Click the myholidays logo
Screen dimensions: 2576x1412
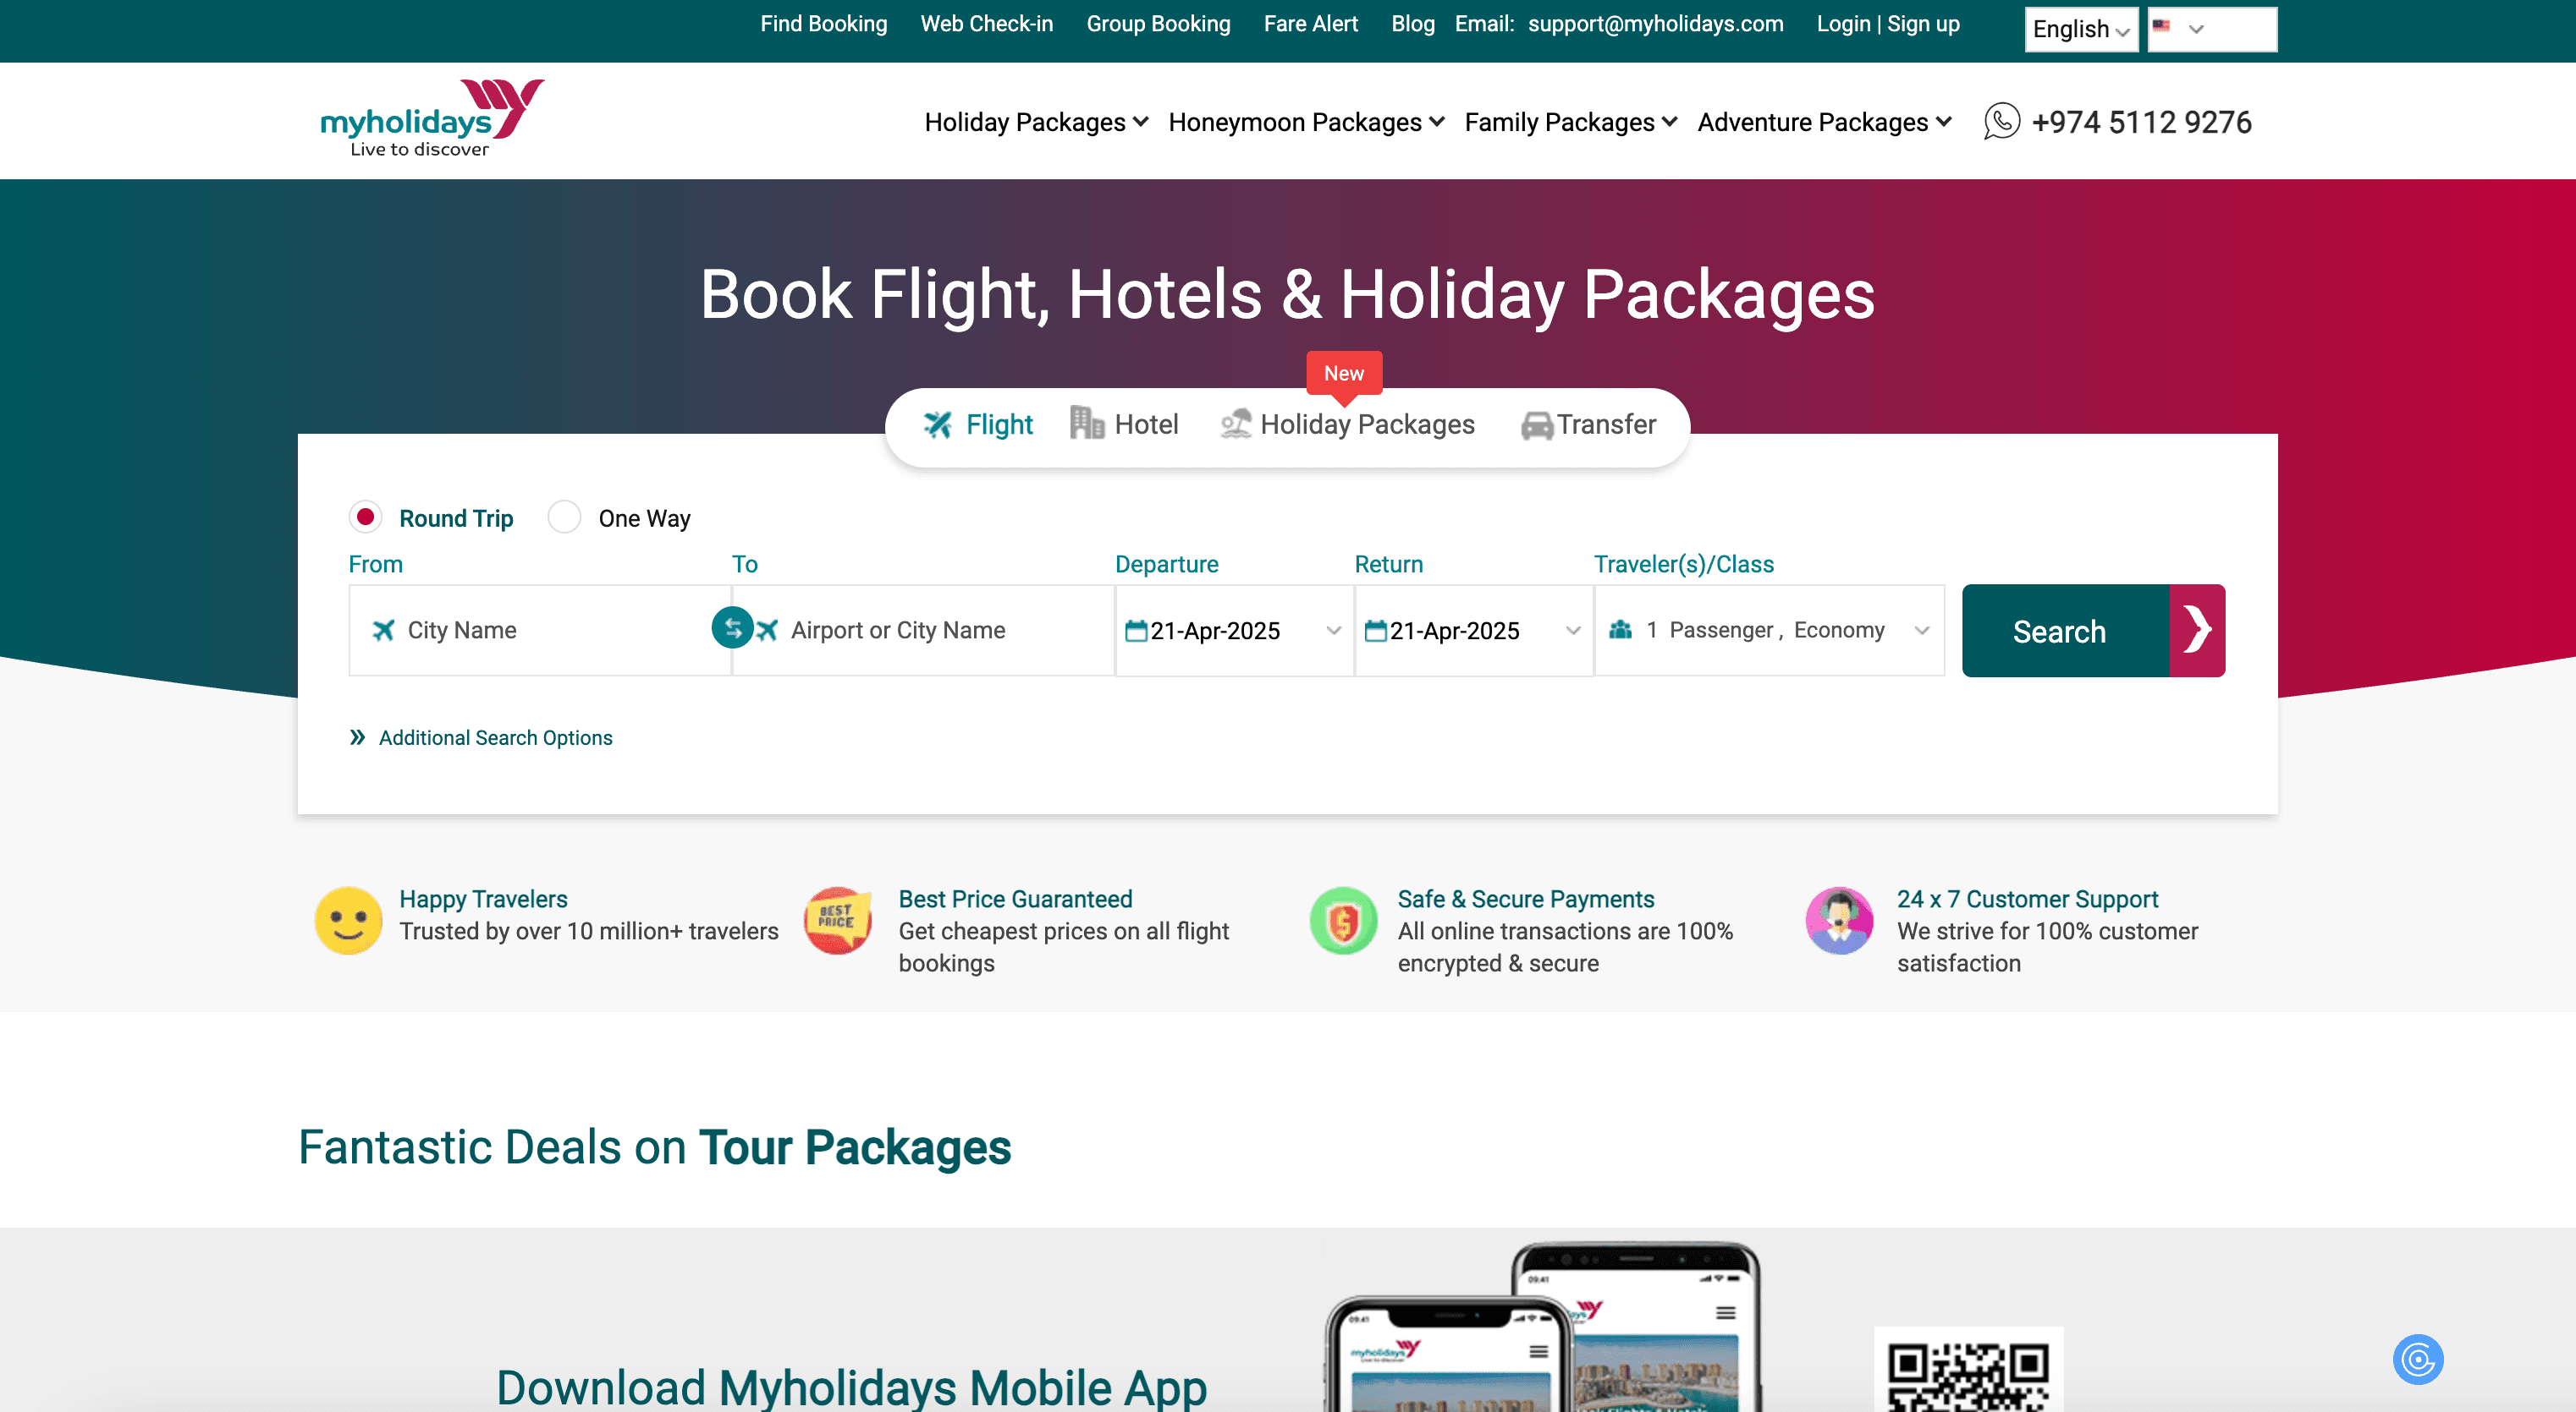tap(432, 119)
